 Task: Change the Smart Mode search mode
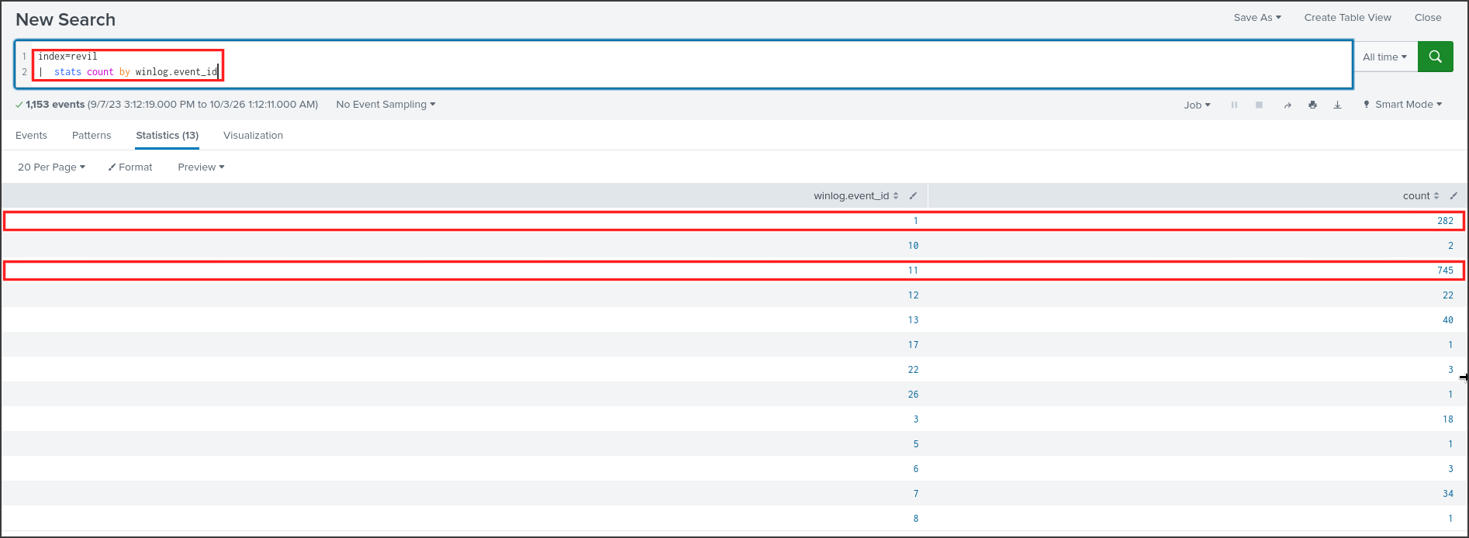coord(1402,105)
